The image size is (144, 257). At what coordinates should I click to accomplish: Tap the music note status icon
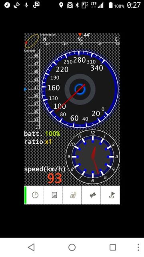[x=7, y=5]
